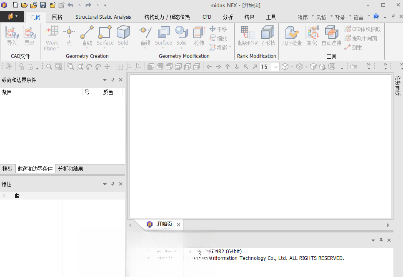Click the measure (测量) tool
Viewport: 403px width, 277px height.
(353, 47)
